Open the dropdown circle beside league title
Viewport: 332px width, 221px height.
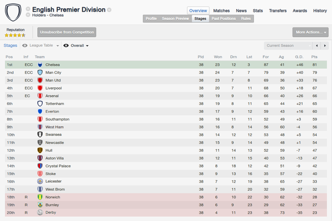click(x=109, y=10)
